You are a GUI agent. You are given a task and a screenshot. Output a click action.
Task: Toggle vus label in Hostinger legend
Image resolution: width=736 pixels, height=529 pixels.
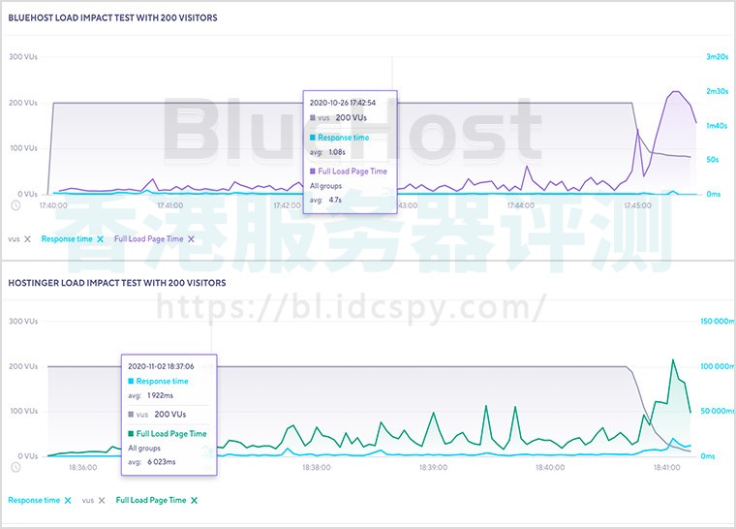pos(87,500)
